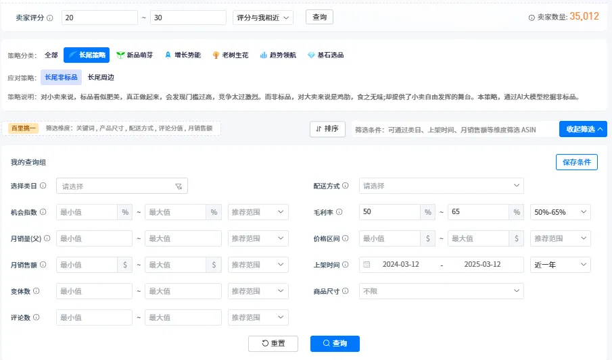Click info icon beside 卖家数量
The height and width of the screenshot is (360, 612).
point(532,18)
